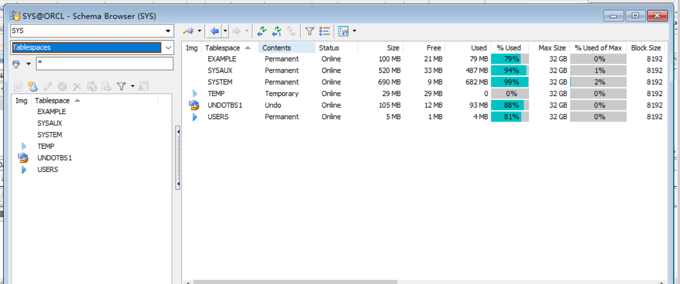Click the blue arrow icon beside left USERS
Screen dimensions: 680x284
(24, 170)
